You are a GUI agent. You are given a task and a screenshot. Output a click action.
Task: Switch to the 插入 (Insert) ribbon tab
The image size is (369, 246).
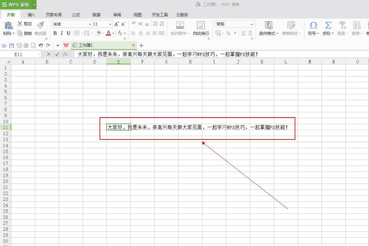tap(32, 15)
